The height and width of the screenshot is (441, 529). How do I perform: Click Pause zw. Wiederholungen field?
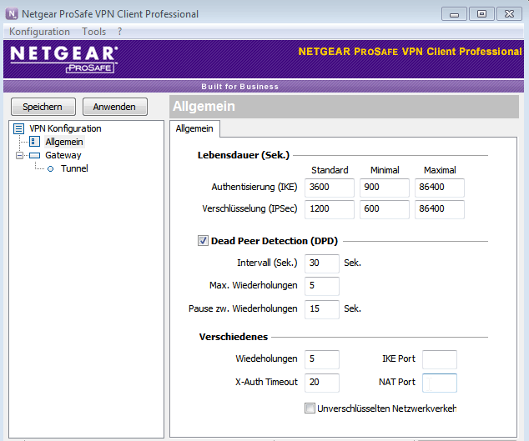click(322, 309)
